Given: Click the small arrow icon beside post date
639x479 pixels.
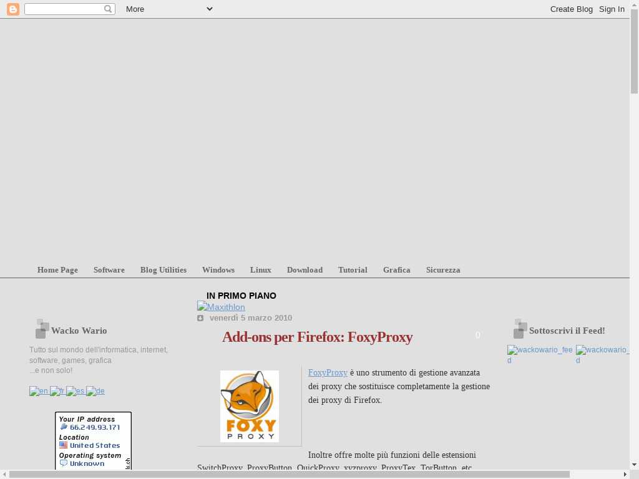Looking at the screenshot, I should [200, 318].
